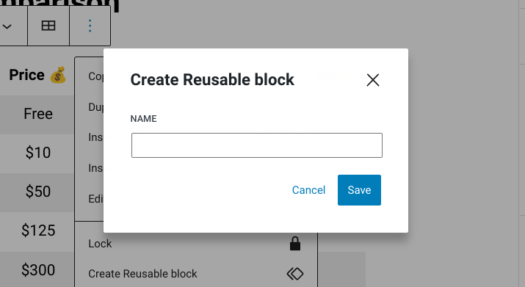Select the $300 table cell

pos(37,269)
